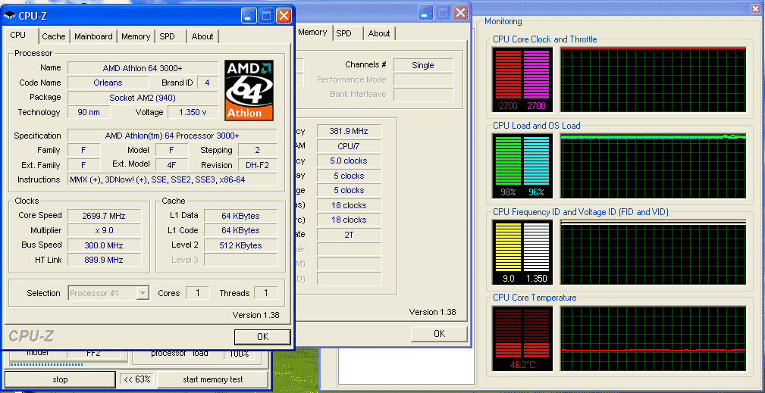This screenshot has height=393, width=765.
Task: Click the AMD Athlon 64 logo
Action: (x=249, y=91)
